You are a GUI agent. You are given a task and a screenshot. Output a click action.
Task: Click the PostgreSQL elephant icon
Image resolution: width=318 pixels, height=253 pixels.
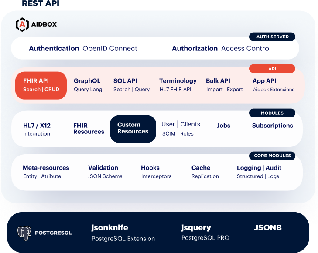[x=24, y=233]
